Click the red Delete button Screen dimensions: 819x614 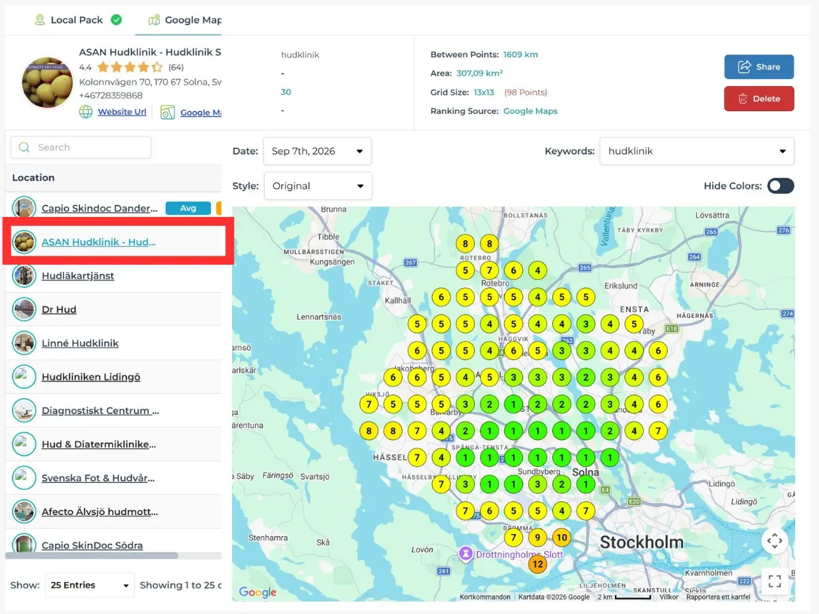pyautogui.click(x=759, y=98)
